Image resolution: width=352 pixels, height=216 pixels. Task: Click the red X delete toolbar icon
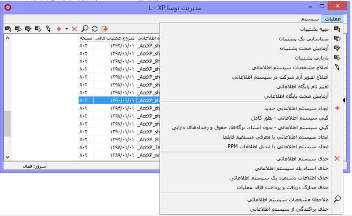pos(74,29)
